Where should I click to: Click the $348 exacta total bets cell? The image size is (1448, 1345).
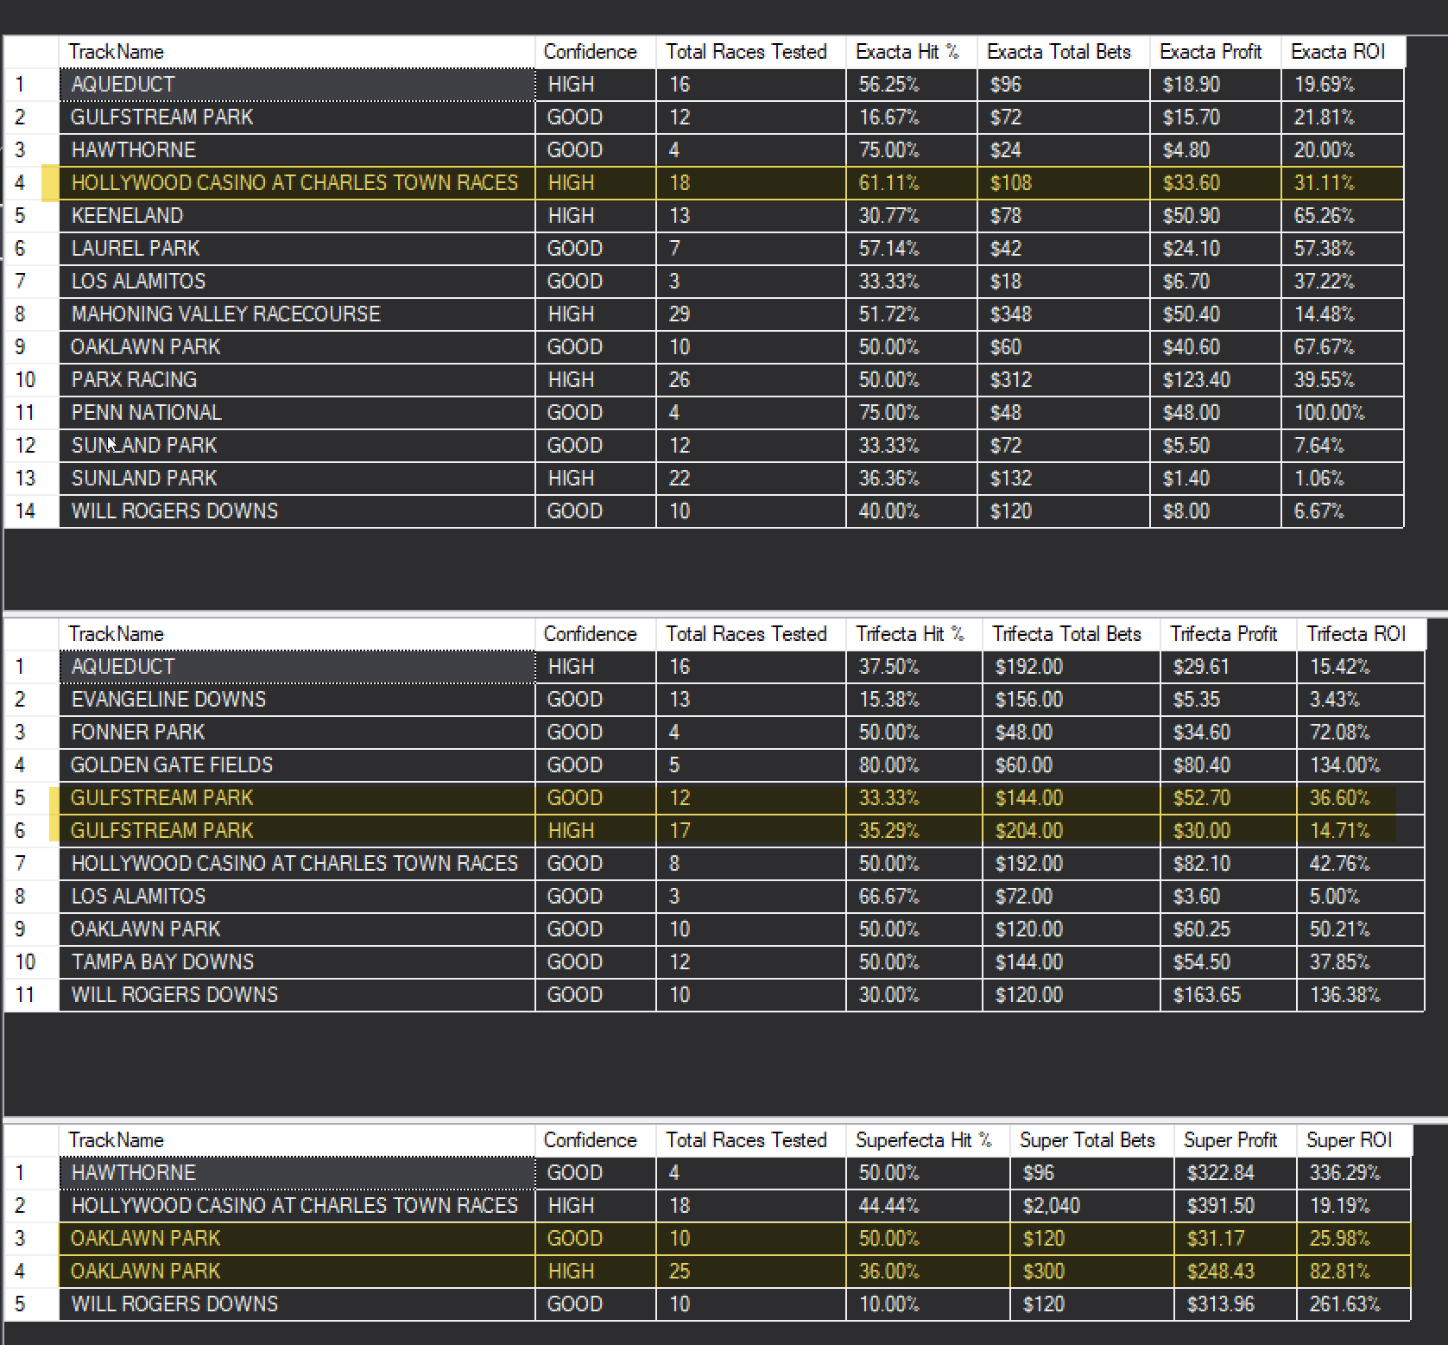[x=1064, y=314]
